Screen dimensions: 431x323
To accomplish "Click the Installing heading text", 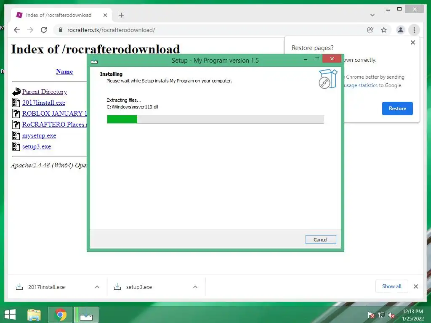I will [111, 74].
